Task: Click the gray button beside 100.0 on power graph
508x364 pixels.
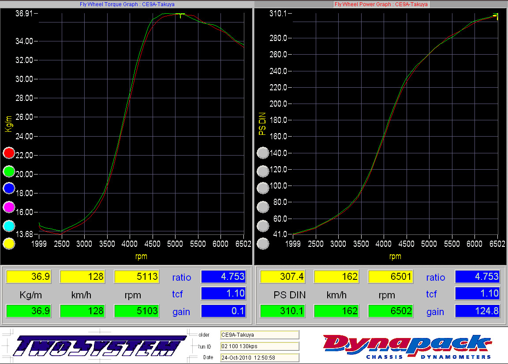Action: click(x=263, y=188)
